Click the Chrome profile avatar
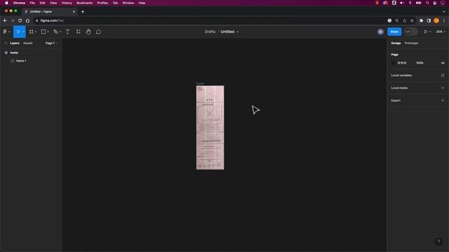 coord(436,20)
